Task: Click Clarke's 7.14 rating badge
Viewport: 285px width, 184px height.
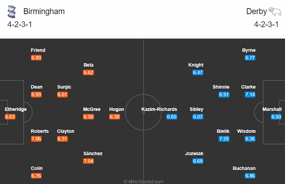Action: [x=250, y=94]
